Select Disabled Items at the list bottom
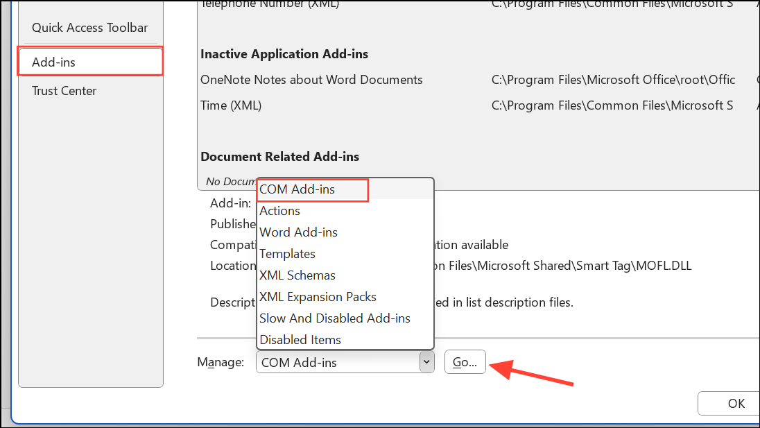The height and width of the screenshot is (428, 760). coord(300,339)
